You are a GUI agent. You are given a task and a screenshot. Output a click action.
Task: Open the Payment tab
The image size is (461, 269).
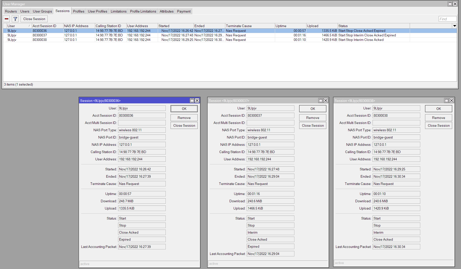184,11
